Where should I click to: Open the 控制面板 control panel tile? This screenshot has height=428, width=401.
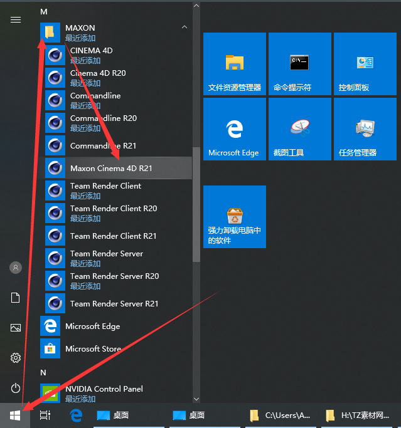pos(365,63)
